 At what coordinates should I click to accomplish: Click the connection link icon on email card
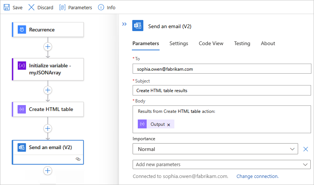[78, 158]
